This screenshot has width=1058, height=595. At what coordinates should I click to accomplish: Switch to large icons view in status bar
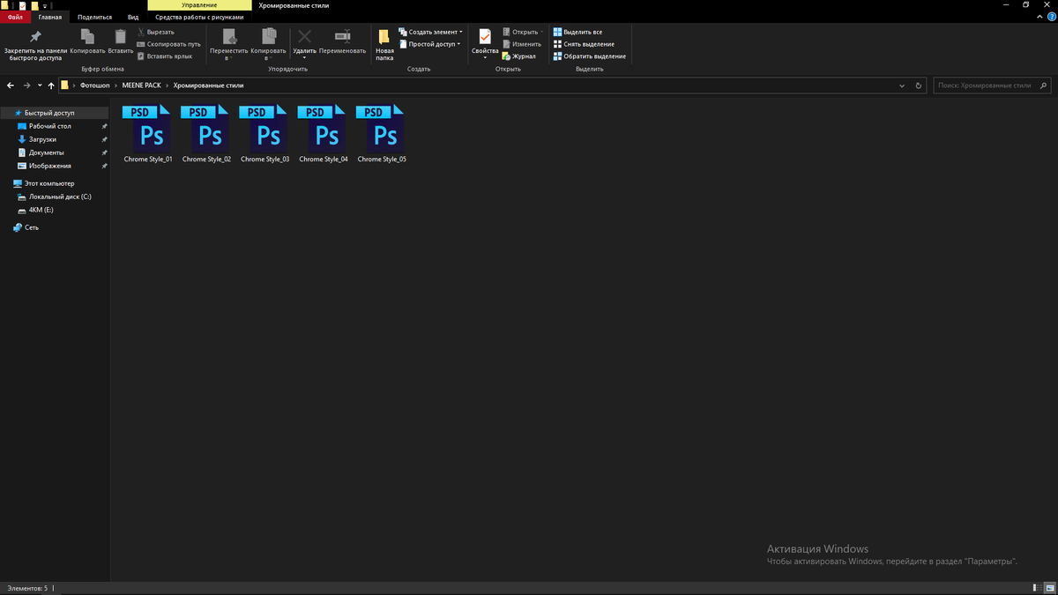[1049, 587]
